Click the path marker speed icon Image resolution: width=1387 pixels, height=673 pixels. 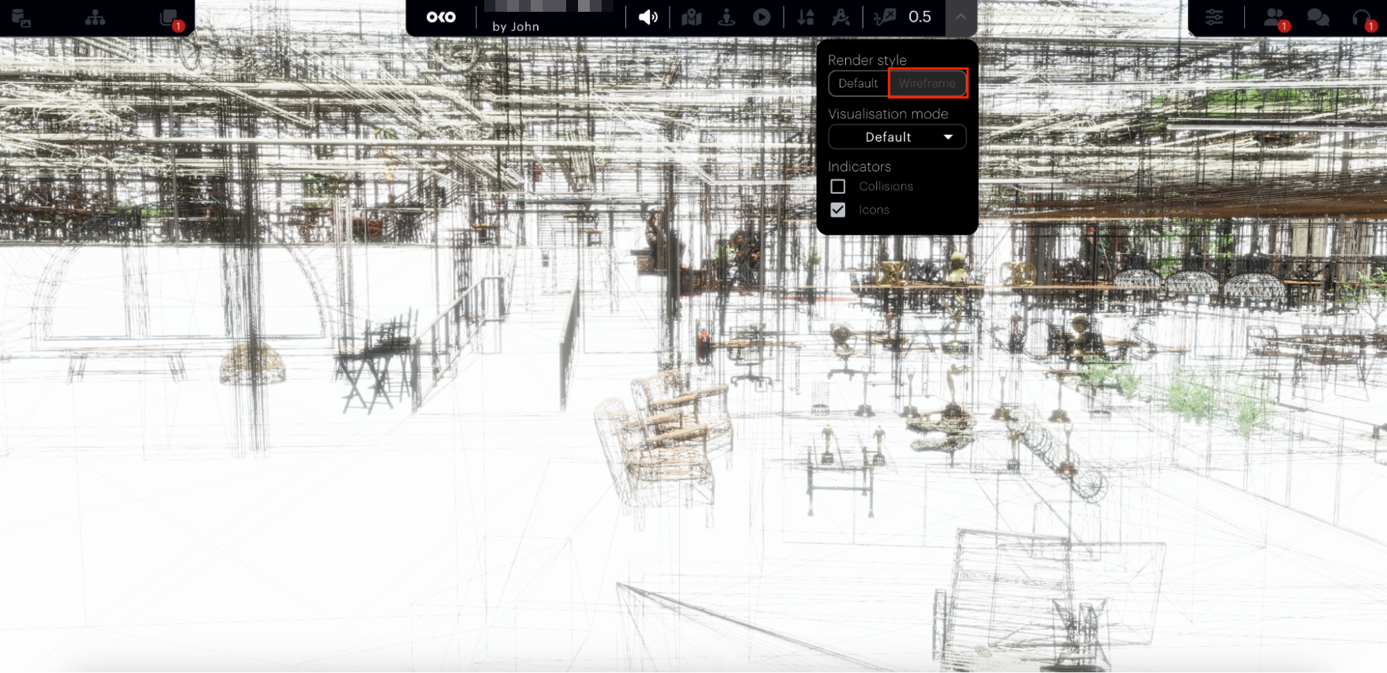885,17
